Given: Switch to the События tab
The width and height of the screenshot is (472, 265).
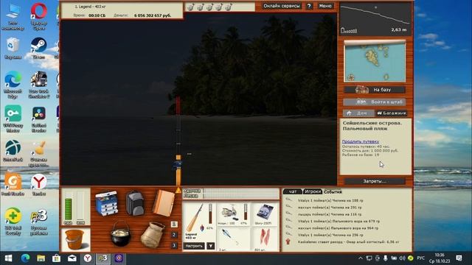Looking at the screenshot, I should (x=333, y=191).
